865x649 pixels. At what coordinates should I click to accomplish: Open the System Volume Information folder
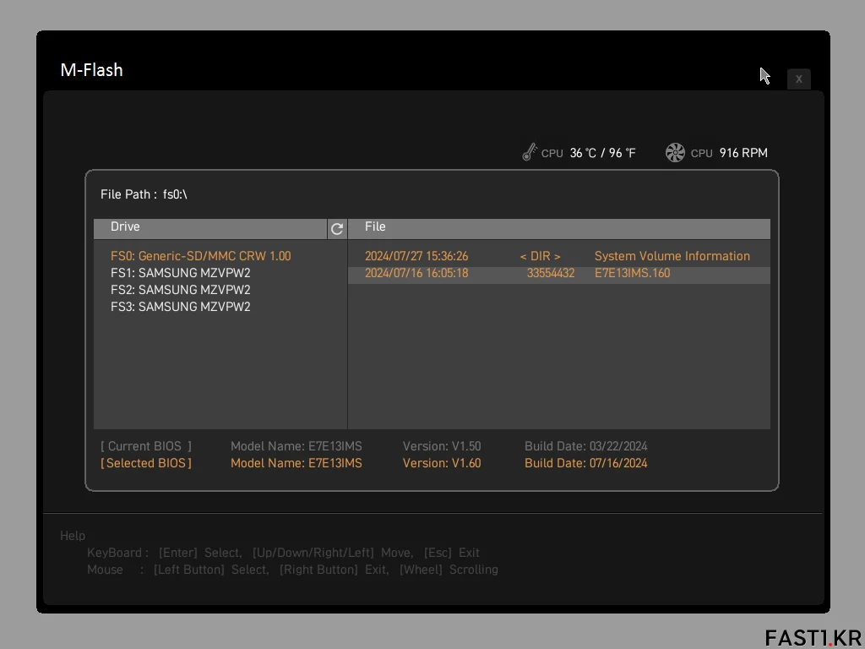pos(672,256)
